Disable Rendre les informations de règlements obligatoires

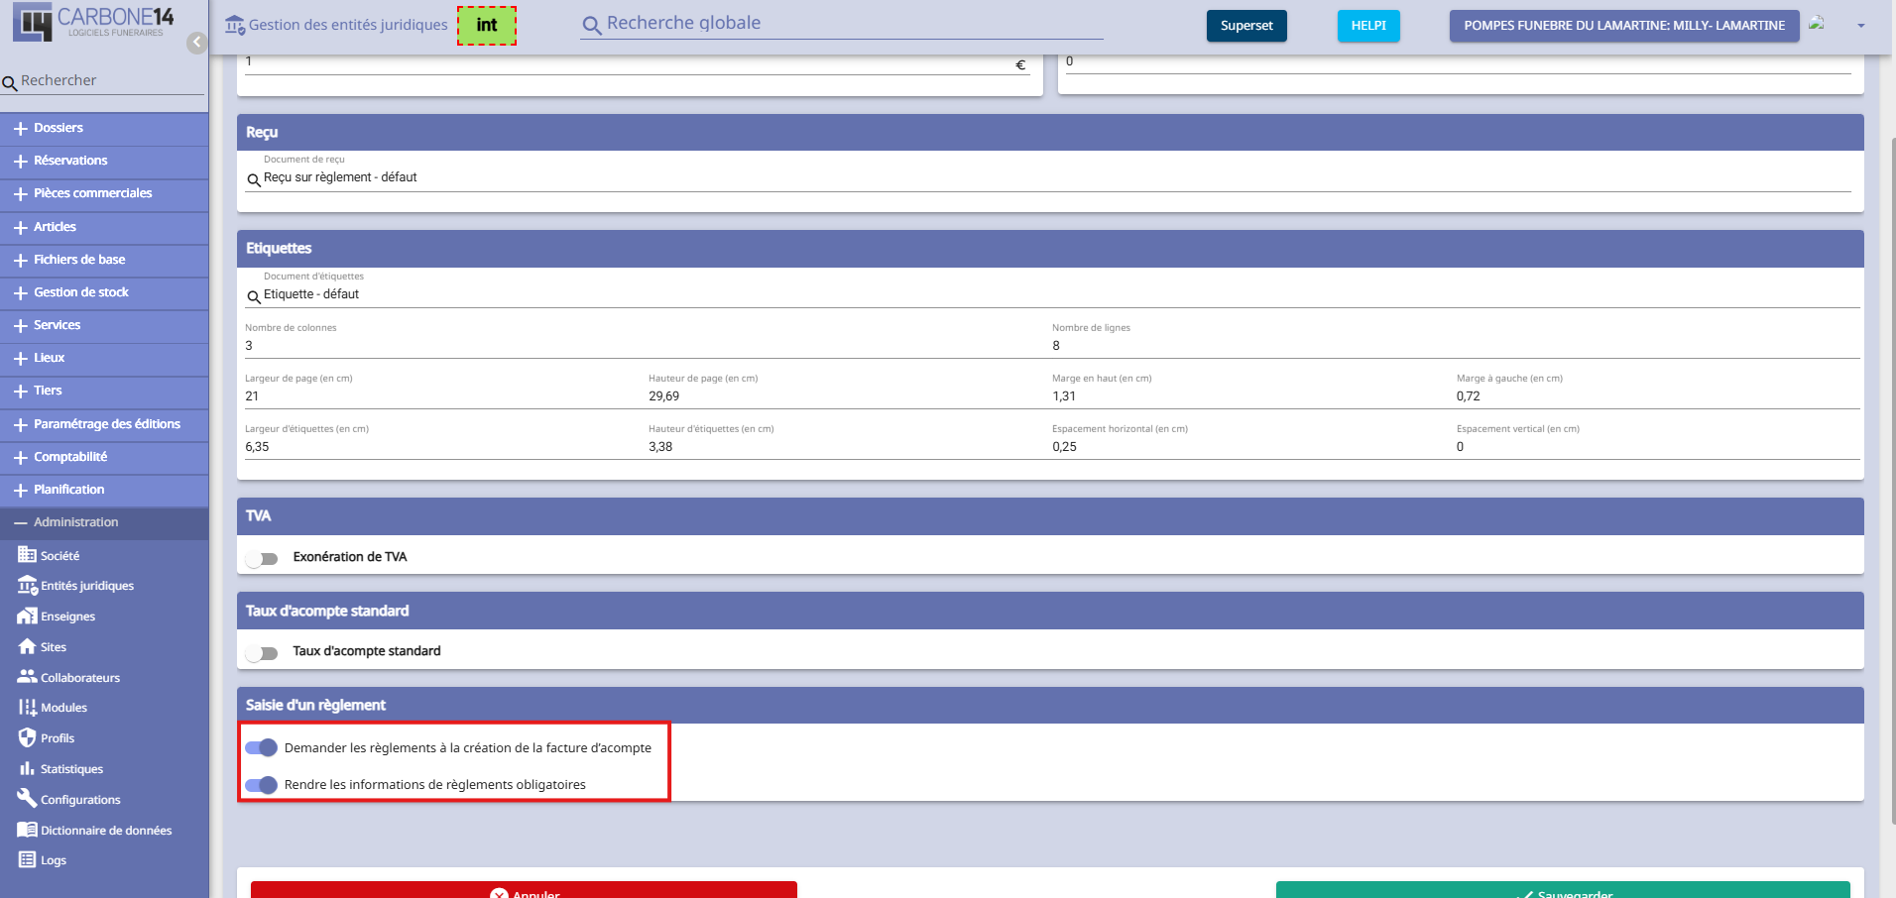[x=262, y=785]
